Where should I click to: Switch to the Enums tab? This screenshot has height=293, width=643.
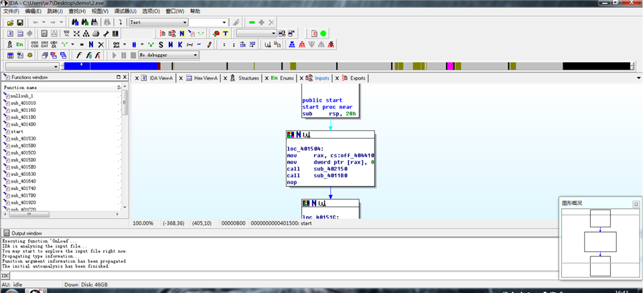click(x=283, y=78)
